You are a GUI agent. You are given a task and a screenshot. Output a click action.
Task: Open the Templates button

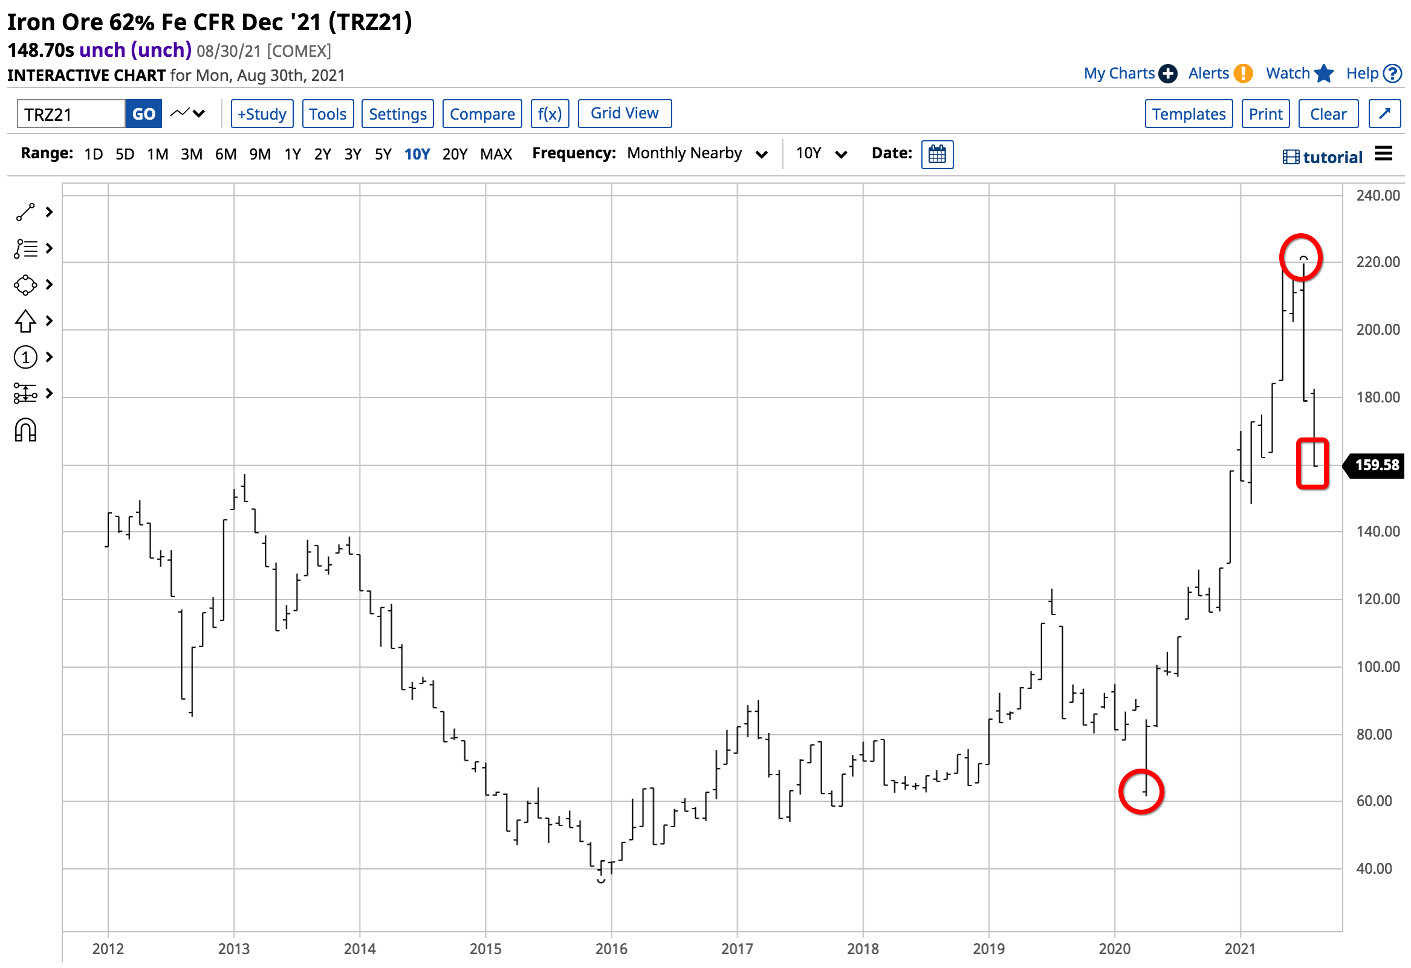tap(1189, 114)
